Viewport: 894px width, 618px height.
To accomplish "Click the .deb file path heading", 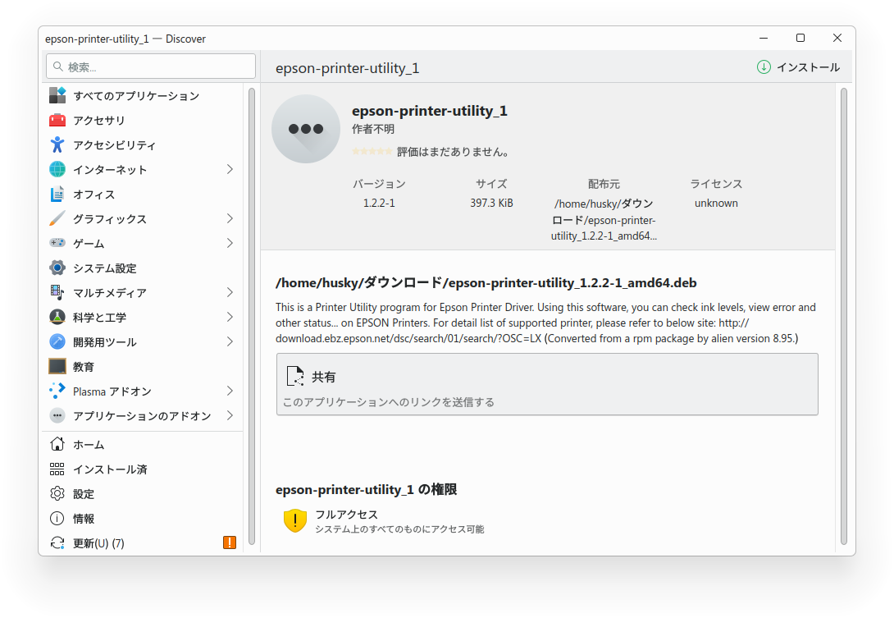I will 486,282.
